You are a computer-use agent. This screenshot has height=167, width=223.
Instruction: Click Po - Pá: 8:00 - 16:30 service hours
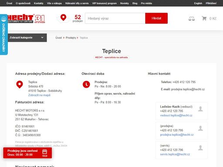(x=108, y=102)
